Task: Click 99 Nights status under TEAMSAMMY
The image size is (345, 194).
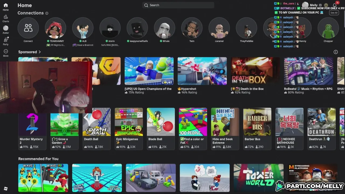Action: coord(56,45)
